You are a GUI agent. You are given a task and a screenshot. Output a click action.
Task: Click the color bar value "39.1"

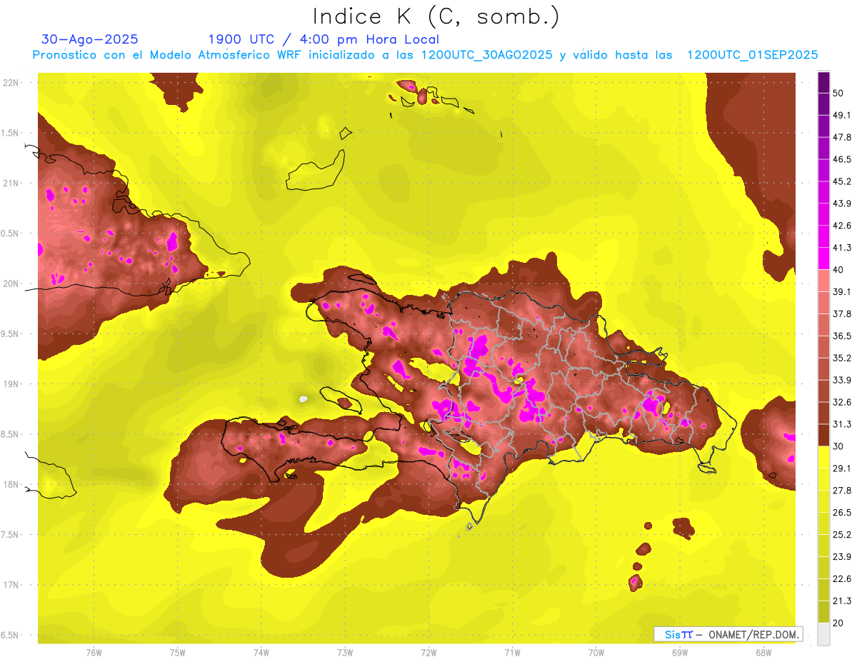(841, 292)
